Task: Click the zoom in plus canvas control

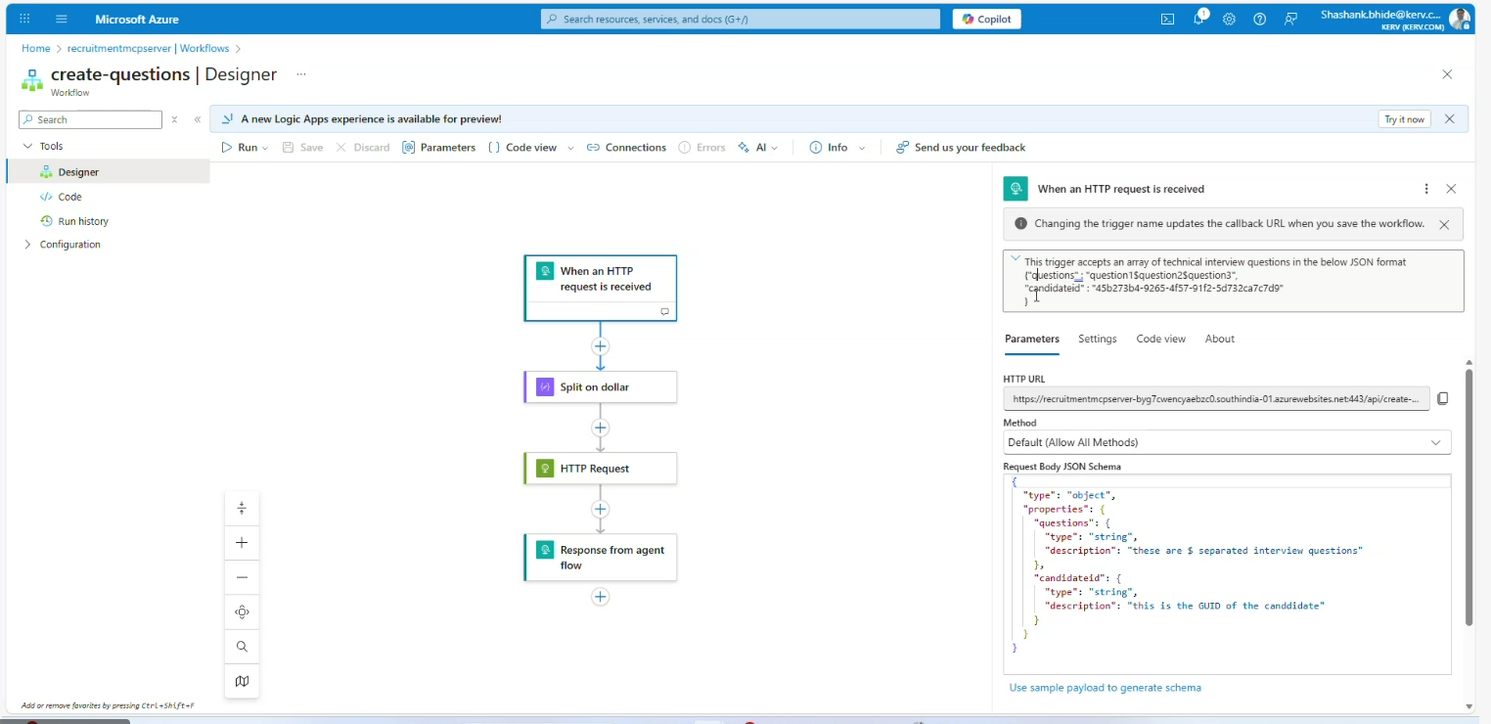Action: click(x=242, y=543)
